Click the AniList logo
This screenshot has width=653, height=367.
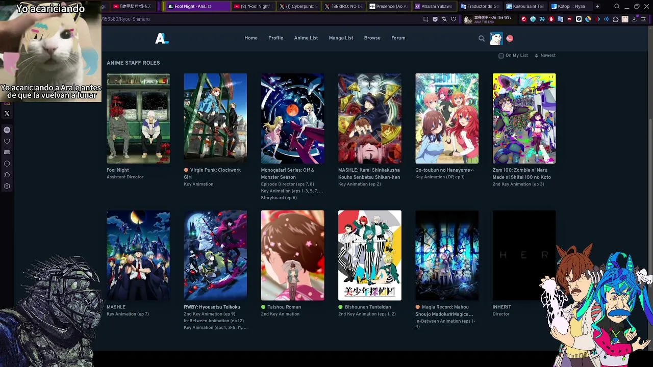(162, 38)
